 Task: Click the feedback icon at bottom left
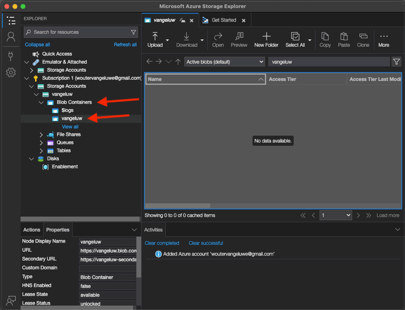click(10, 300)
